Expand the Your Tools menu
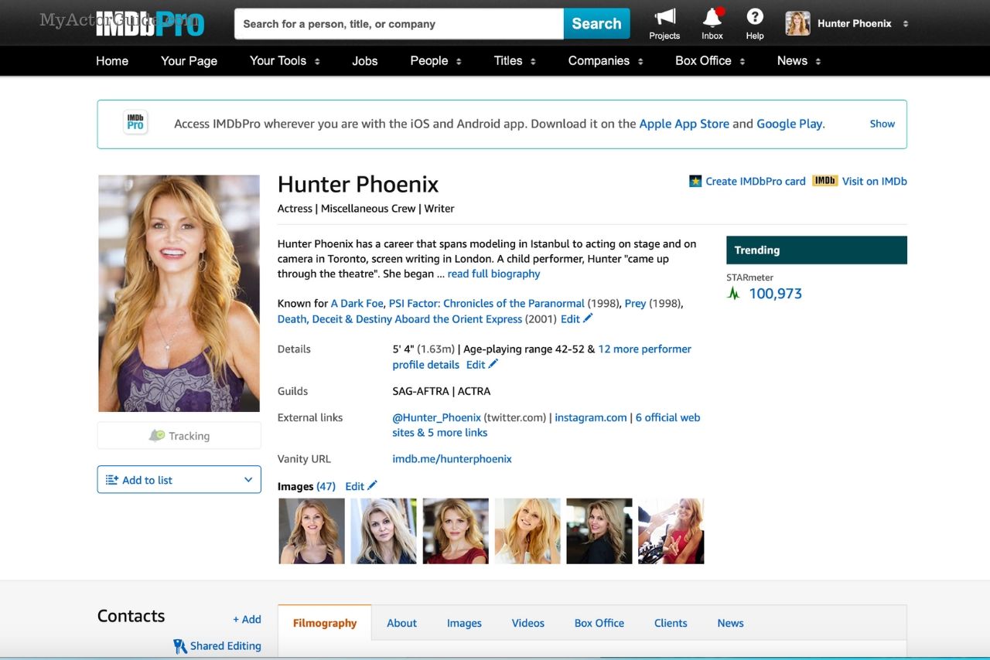The image size is (990, 660). point(285,61)
